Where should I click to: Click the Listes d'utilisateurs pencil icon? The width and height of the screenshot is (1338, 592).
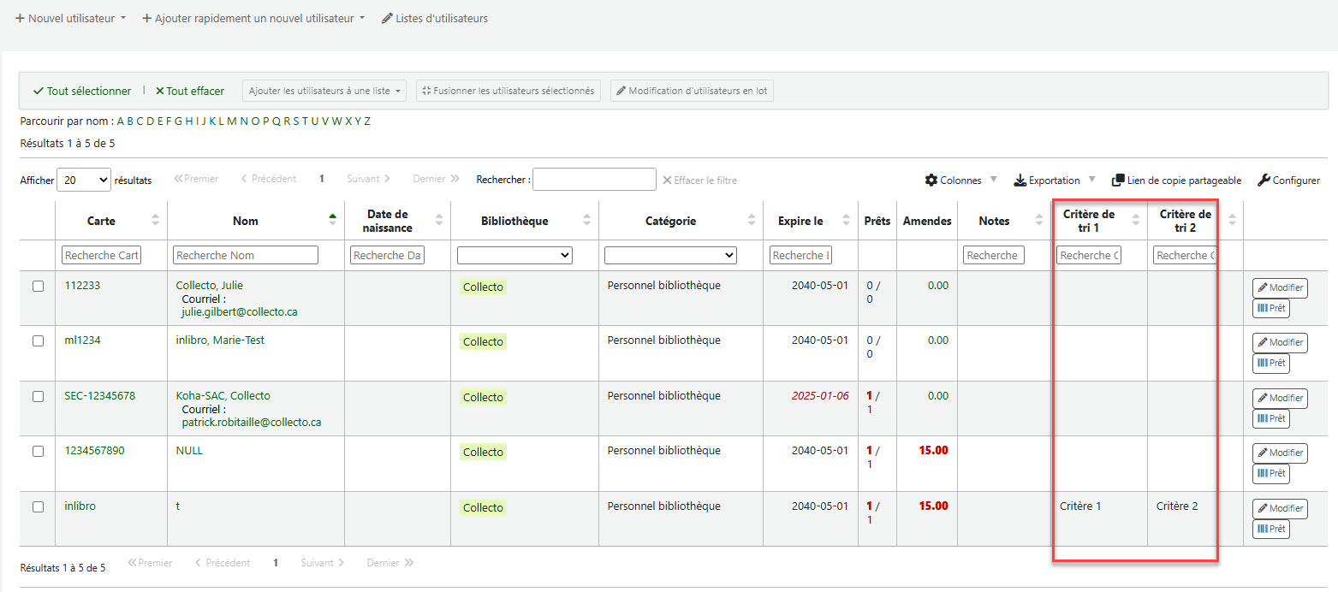(x=387, y=18)
